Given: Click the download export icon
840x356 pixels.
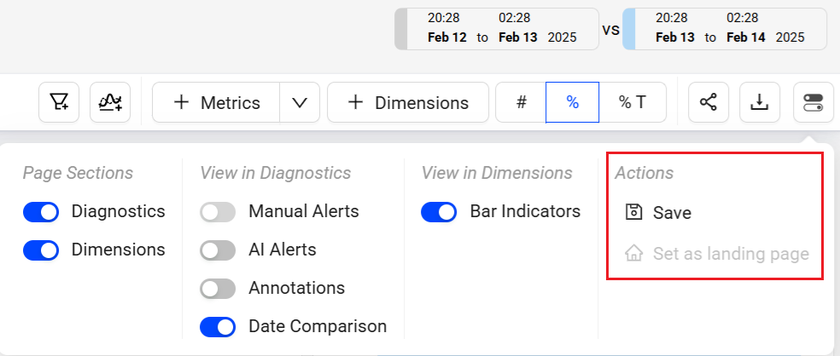Looking at the screenshot, I should coord(759,102).
